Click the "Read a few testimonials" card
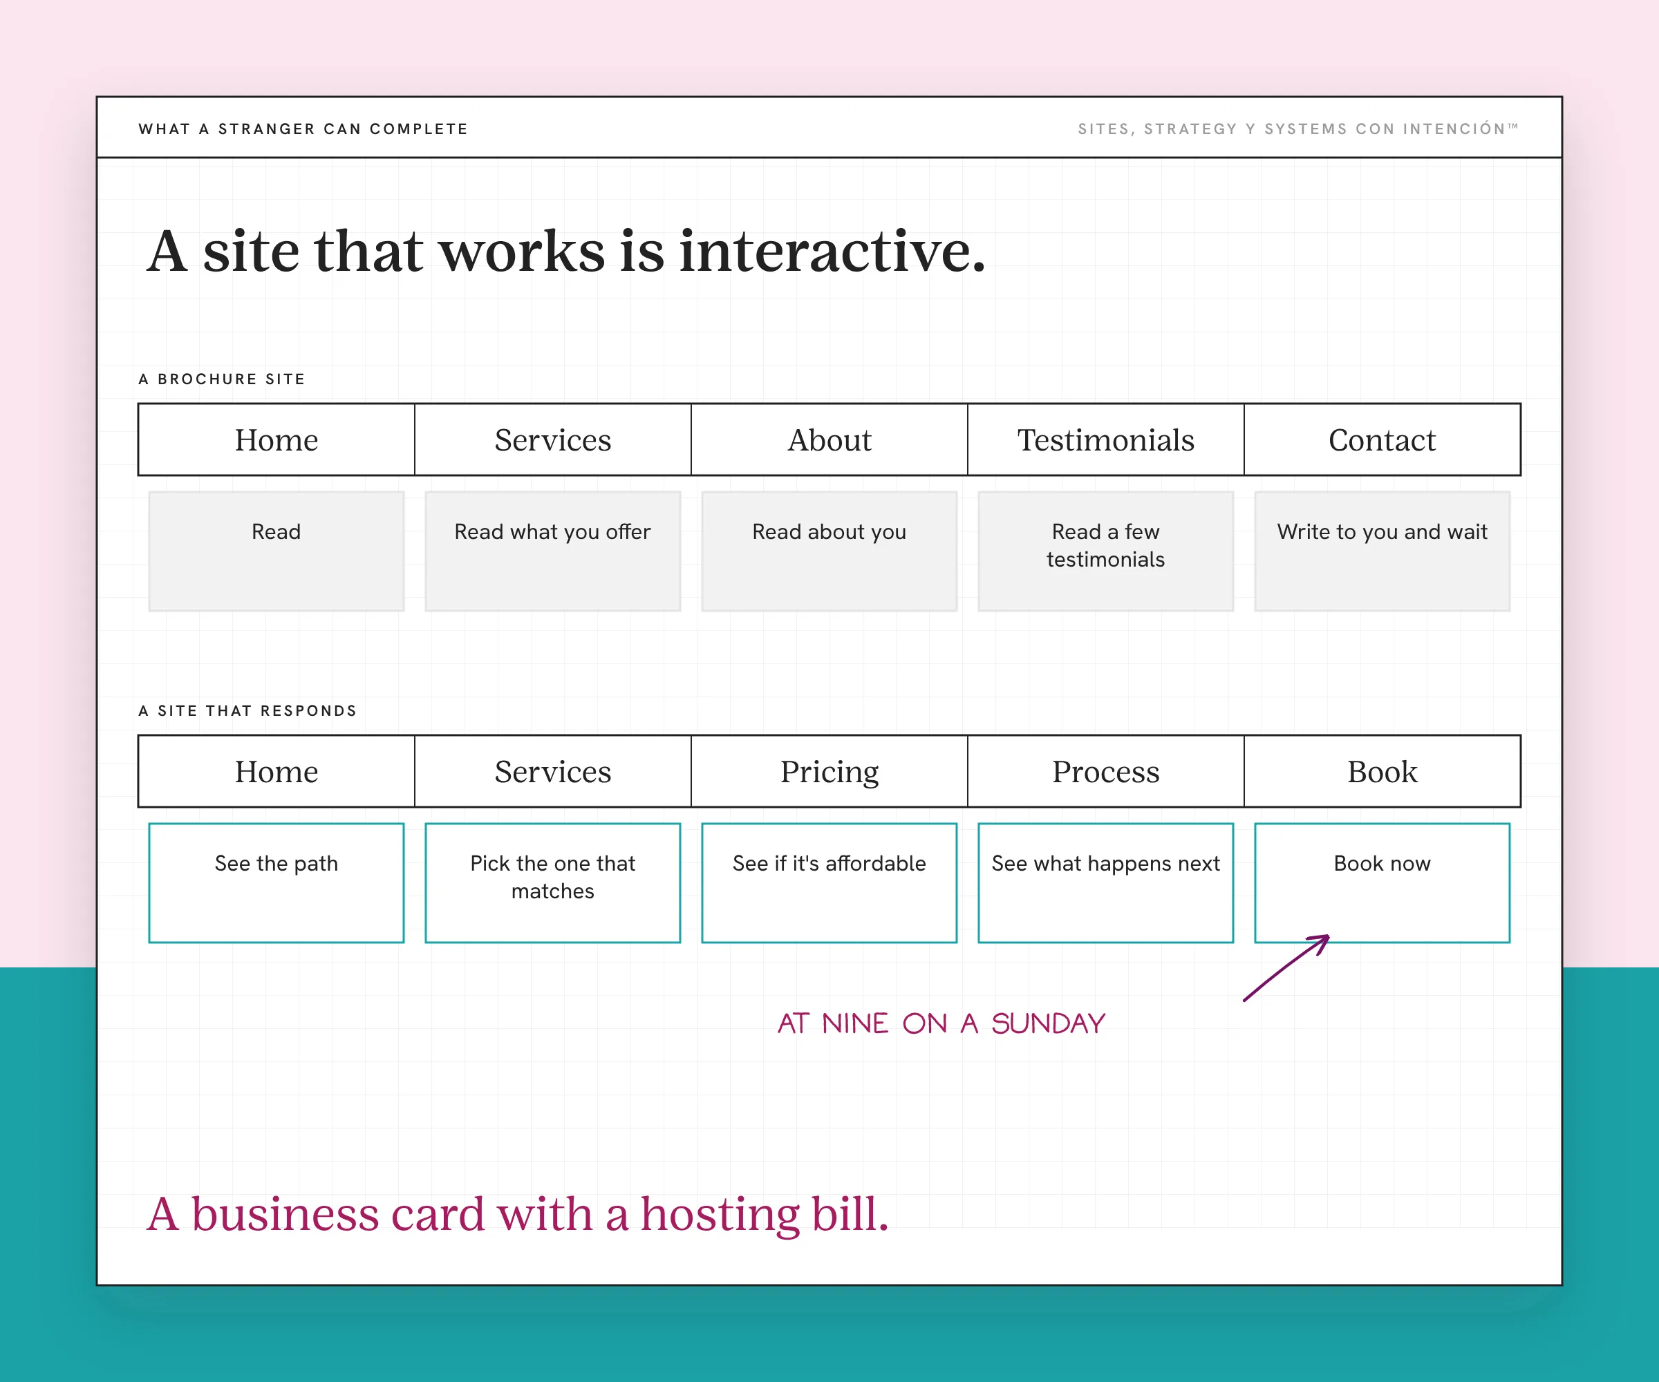The width and height of the screenshot is (1659, 1382). click(1106, 551)
